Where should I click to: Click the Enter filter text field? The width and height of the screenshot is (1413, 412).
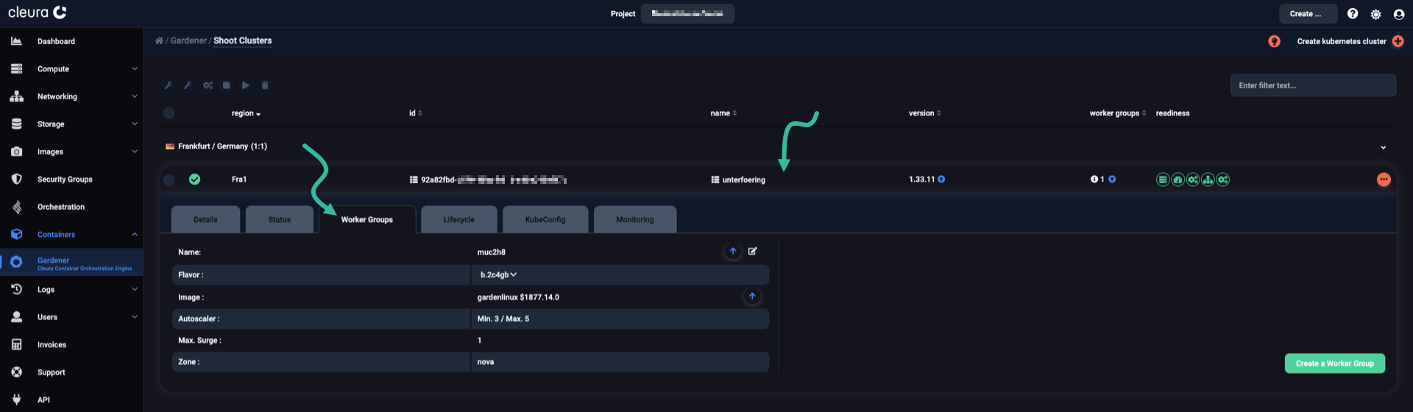point(1313,85)
